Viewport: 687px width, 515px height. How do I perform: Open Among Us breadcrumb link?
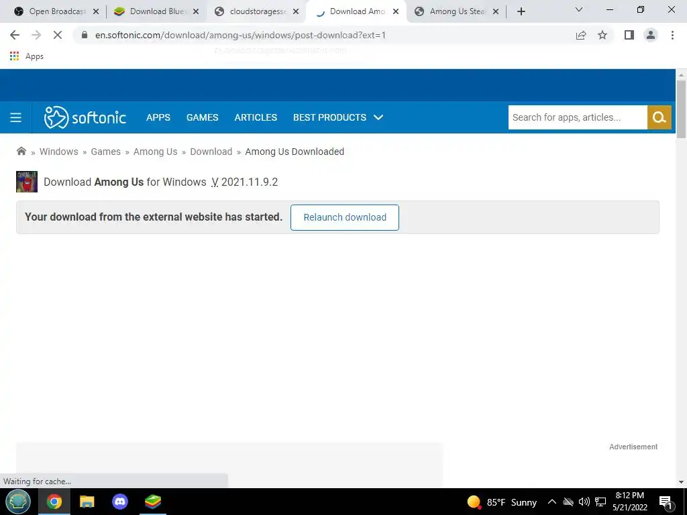(x=156, y=152)
